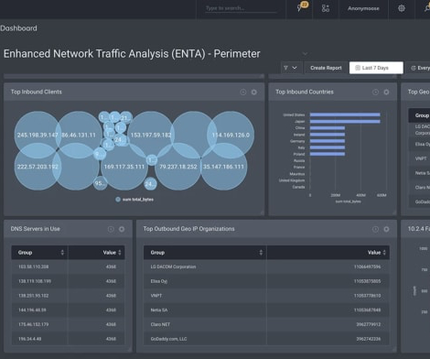Screen dimensions: 430x359
Task: Click the small bubble labeled 95...
Action: tap(100, 183)
